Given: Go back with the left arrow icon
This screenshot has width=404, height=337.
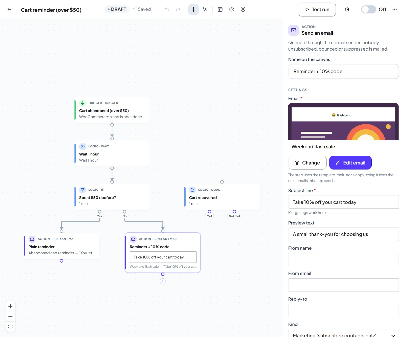Looking at the screenshot, I should (9, 10).
